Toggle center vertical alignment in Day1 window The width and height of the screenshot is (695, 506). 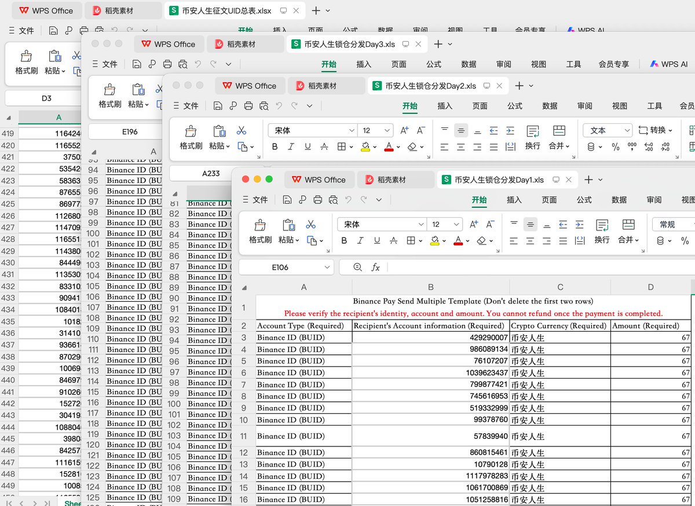531,224
